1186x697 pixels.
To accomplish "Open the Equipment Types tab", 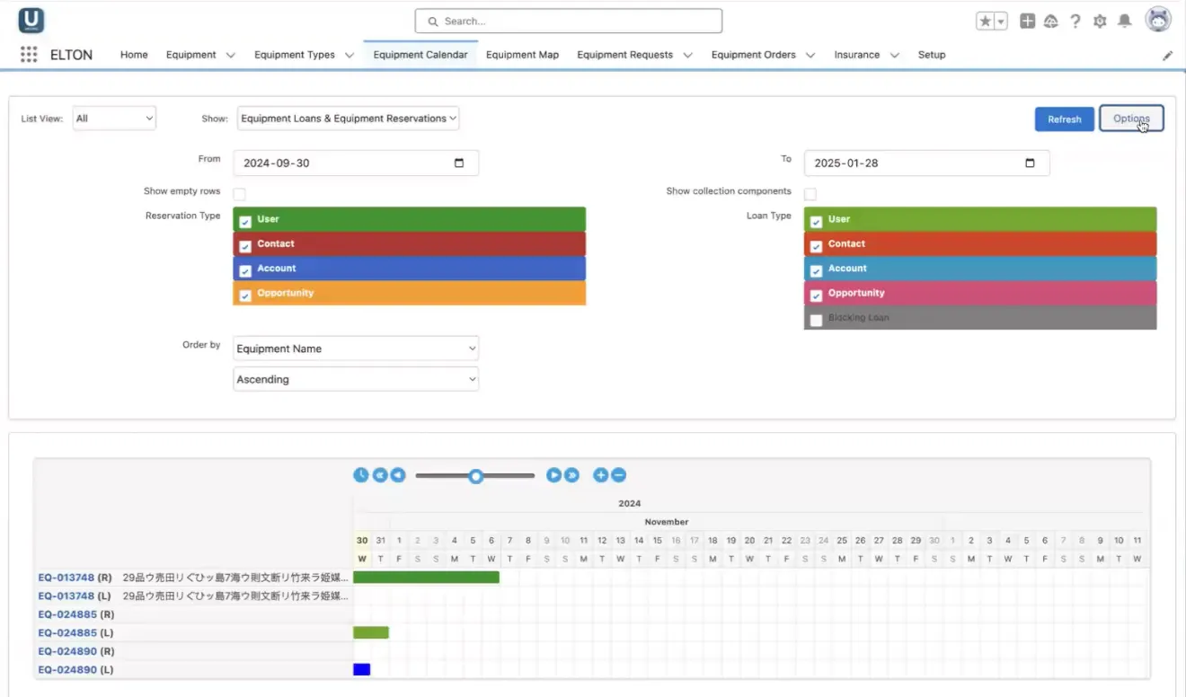I will point(295,55).
